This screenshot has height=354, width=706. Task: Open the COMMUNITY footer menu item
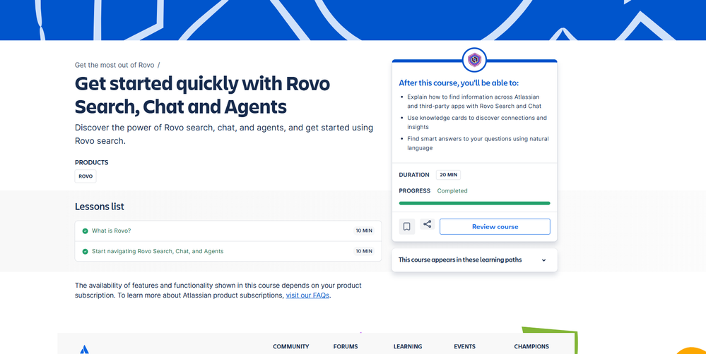click(x=291, y=347)
